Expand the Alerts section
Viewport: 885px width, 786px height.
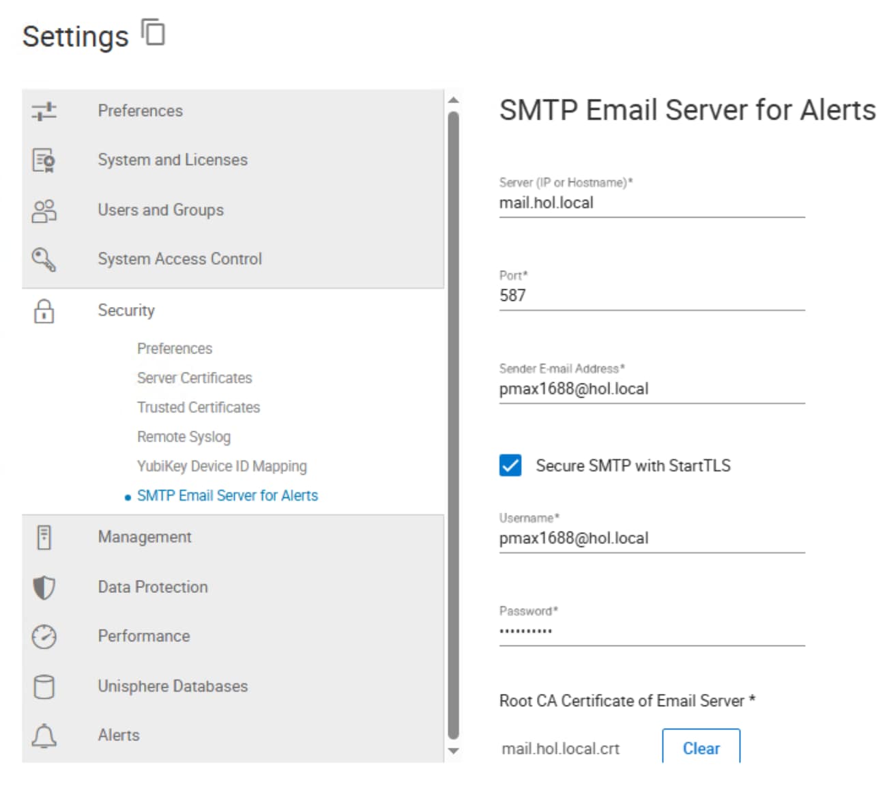pyautogui.click(x=233, y=736)
